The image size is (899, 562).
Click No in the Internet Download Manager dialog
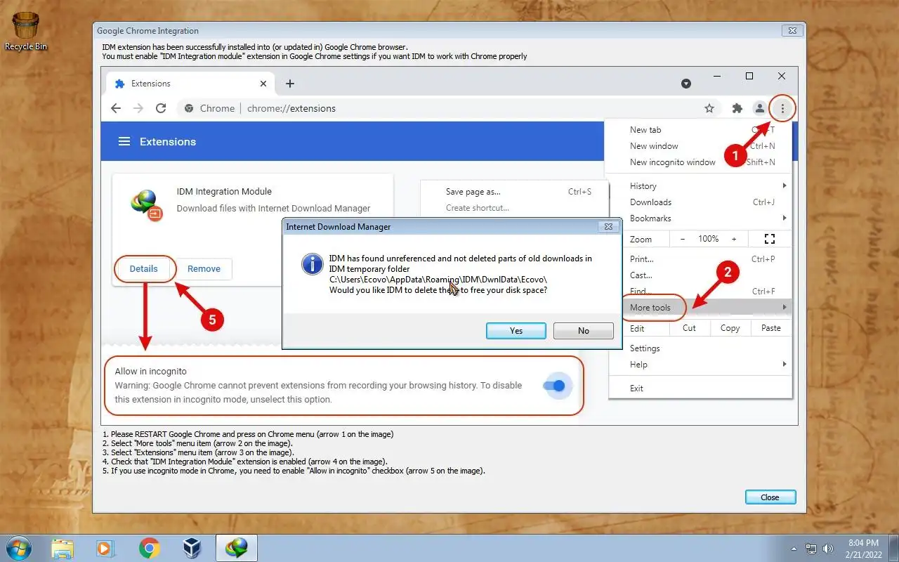[x=583, y=331]
